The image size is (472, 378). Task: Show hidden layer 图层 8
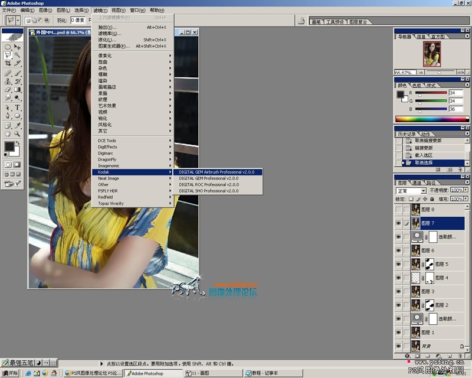coord(398,210)
